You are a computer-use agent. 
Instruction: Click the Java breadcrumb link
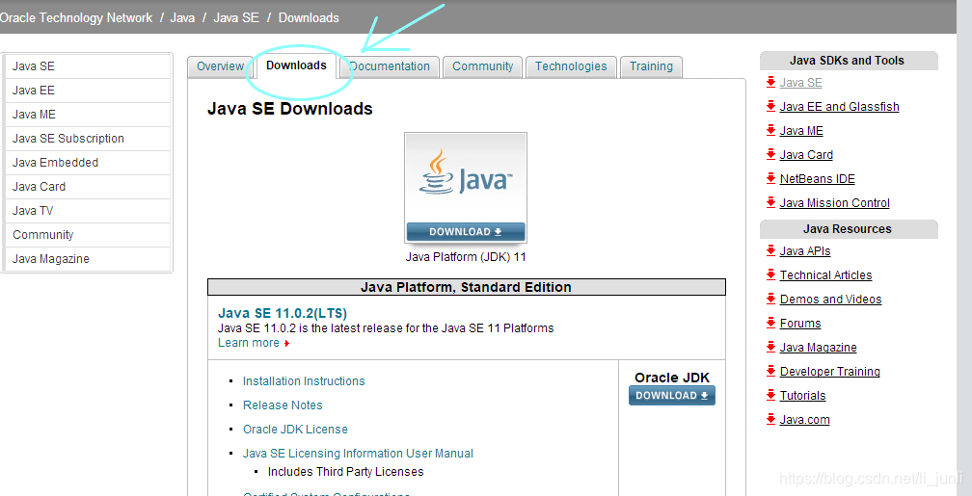click(x=182, y=18)
